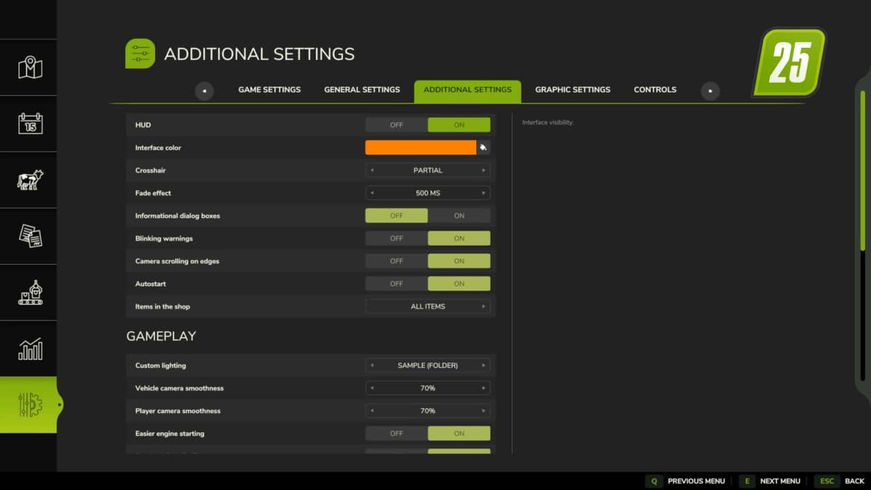Click Previous Menu in the footer

[x=696, y=481]
